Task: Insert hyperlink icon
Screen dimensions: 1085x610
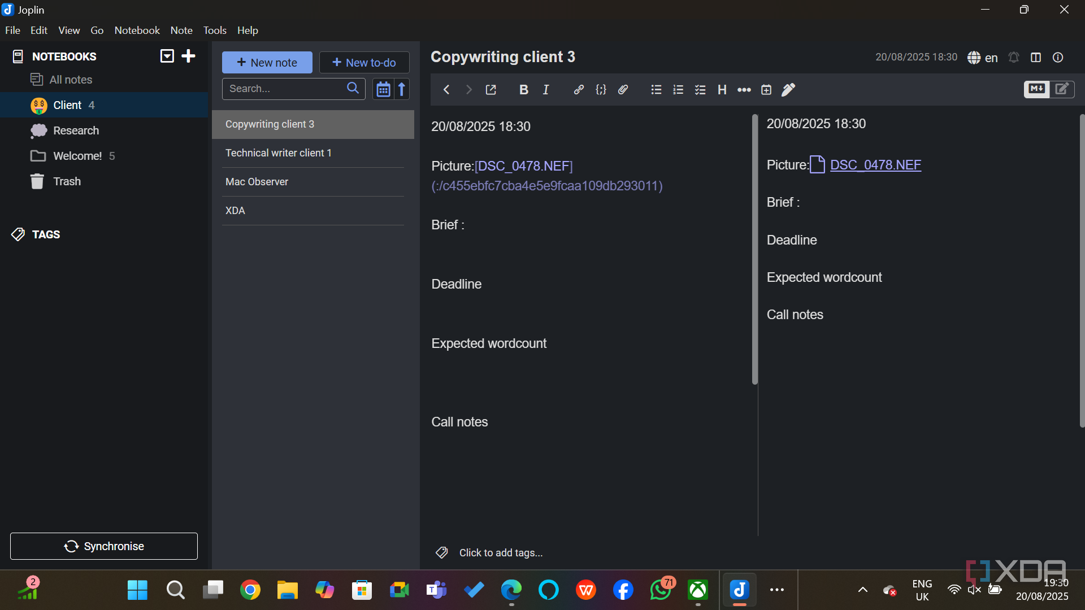Action: coord(579,90)
